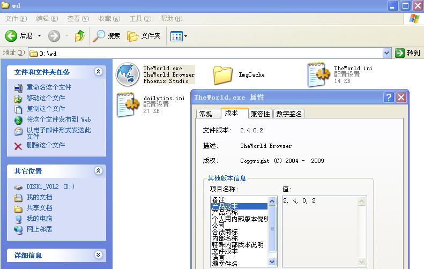Open 共享文档 location
The height and width of the screenshot is (269, 424).
point(39,208)
